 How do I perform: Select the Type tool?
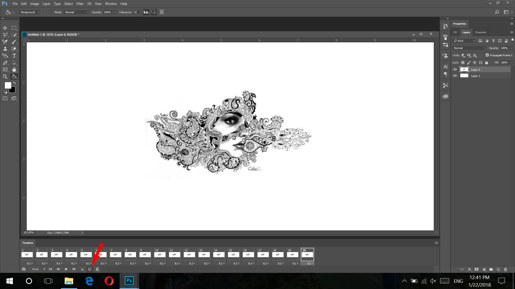click(14, 56)
